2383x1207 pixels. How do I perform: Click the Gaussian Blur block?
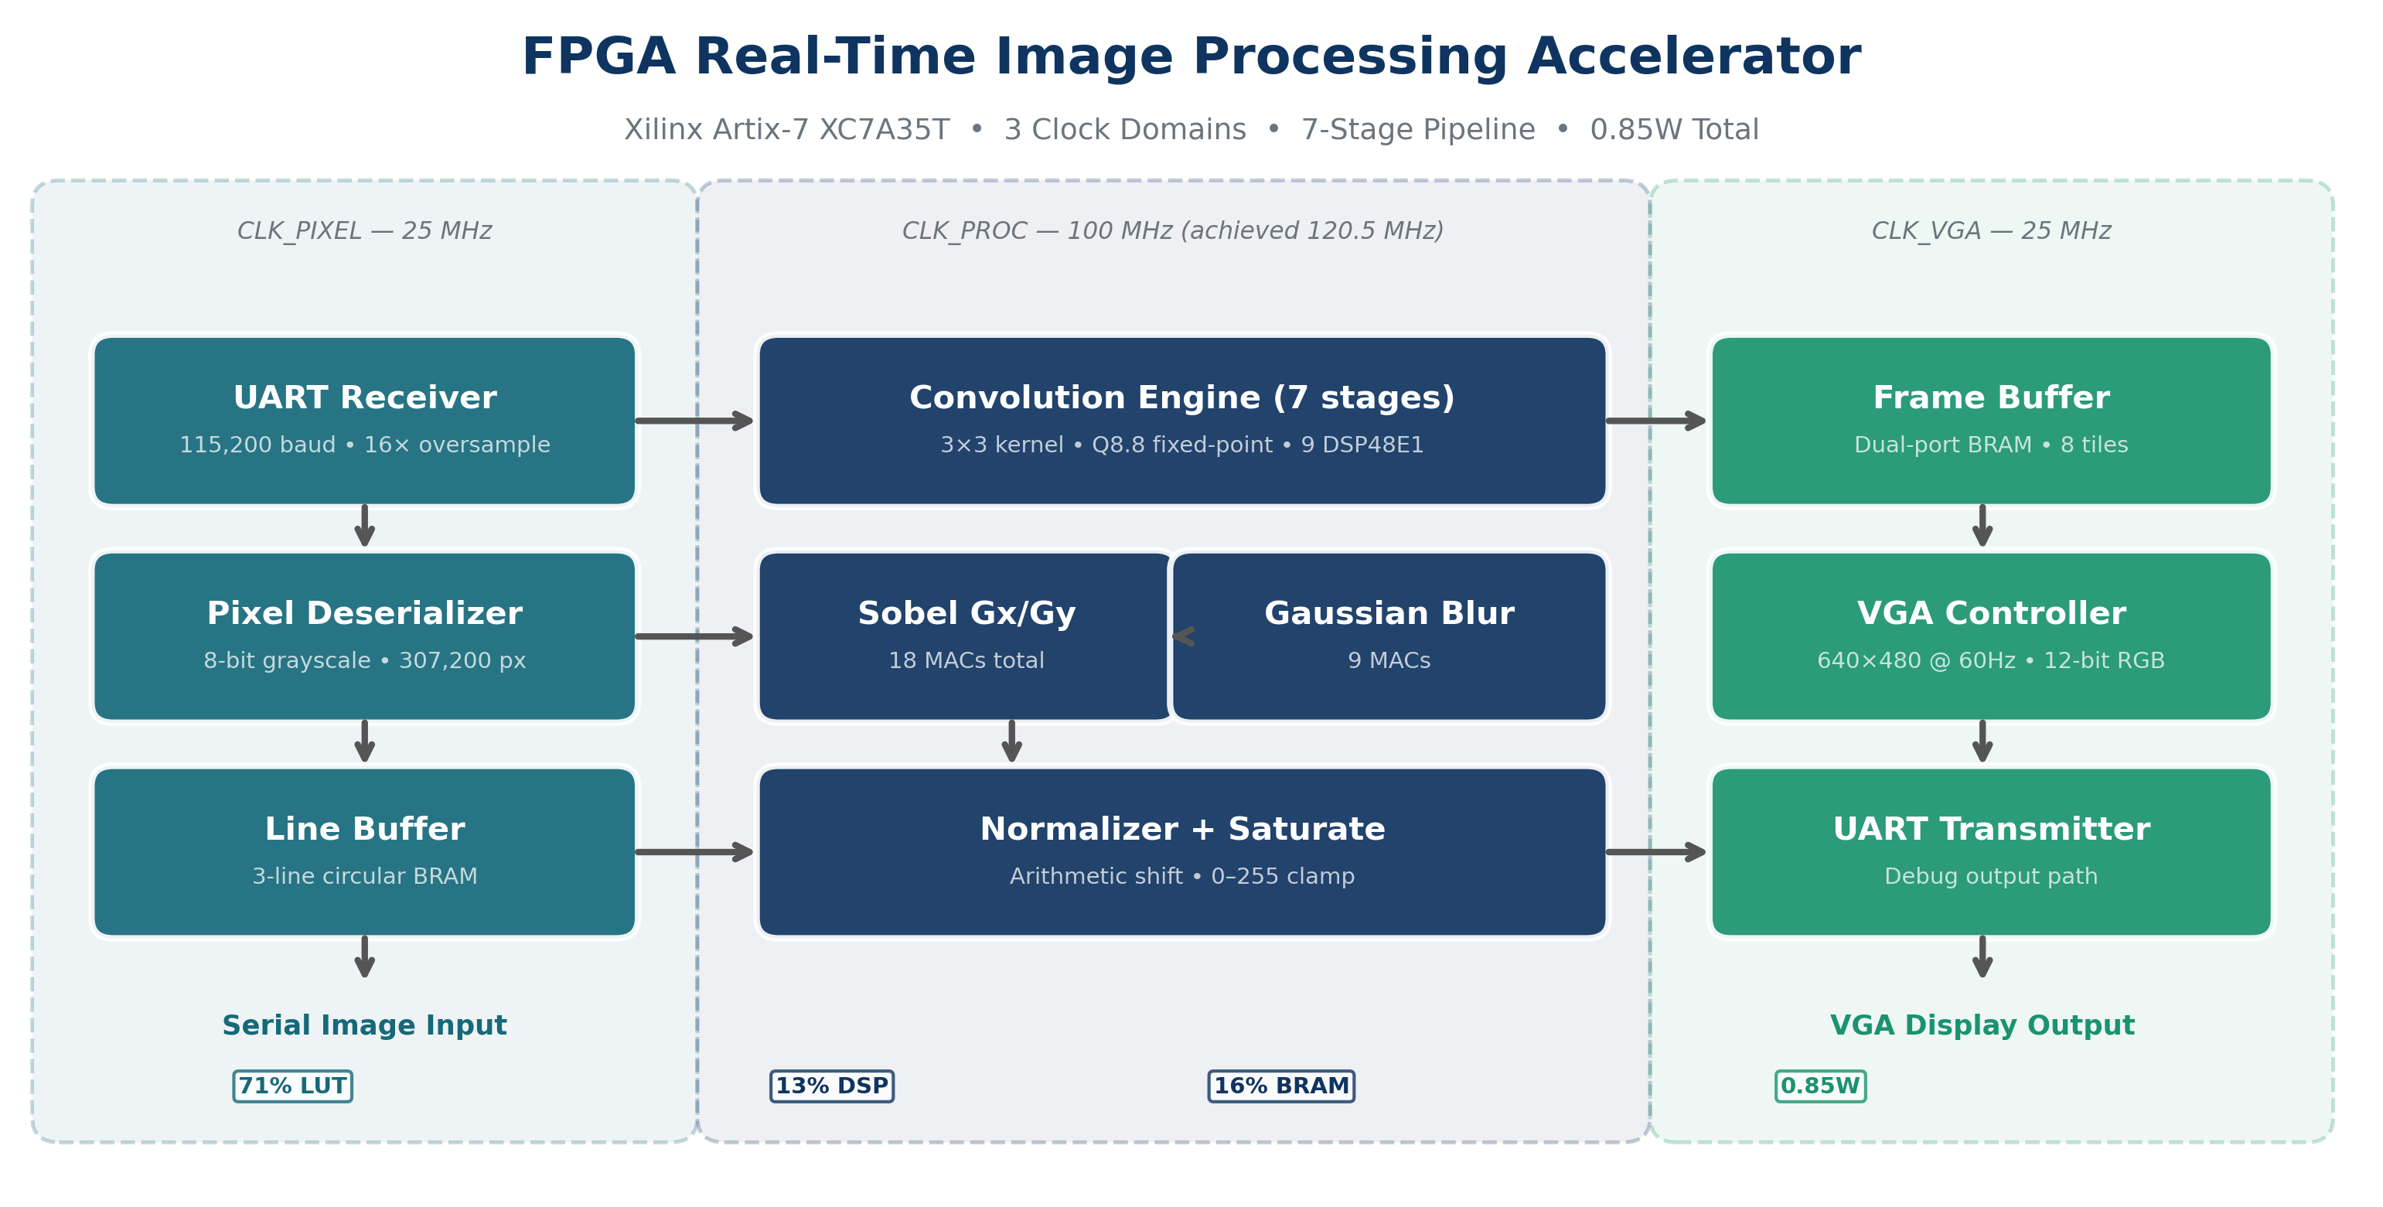(1390, 636)
